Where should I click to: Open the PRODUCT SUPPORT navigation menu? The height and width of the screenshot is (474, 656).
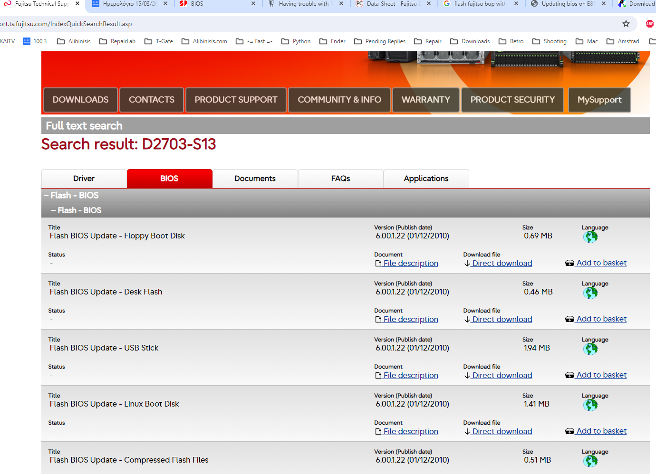pyautogui.click(x=236, y=100)
